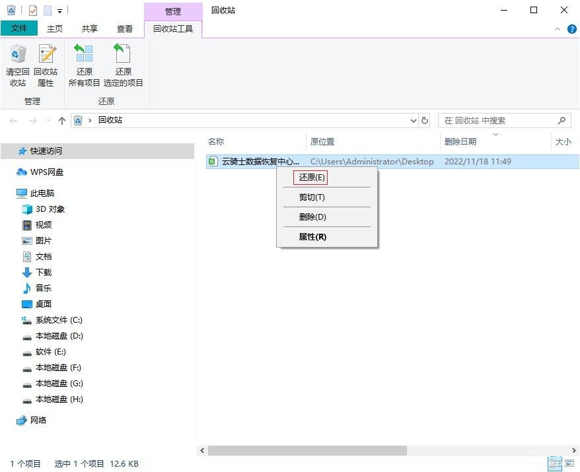The image size is (580, 472).
Task: Click the recycle bin icon in title bar
Action: 11,10
